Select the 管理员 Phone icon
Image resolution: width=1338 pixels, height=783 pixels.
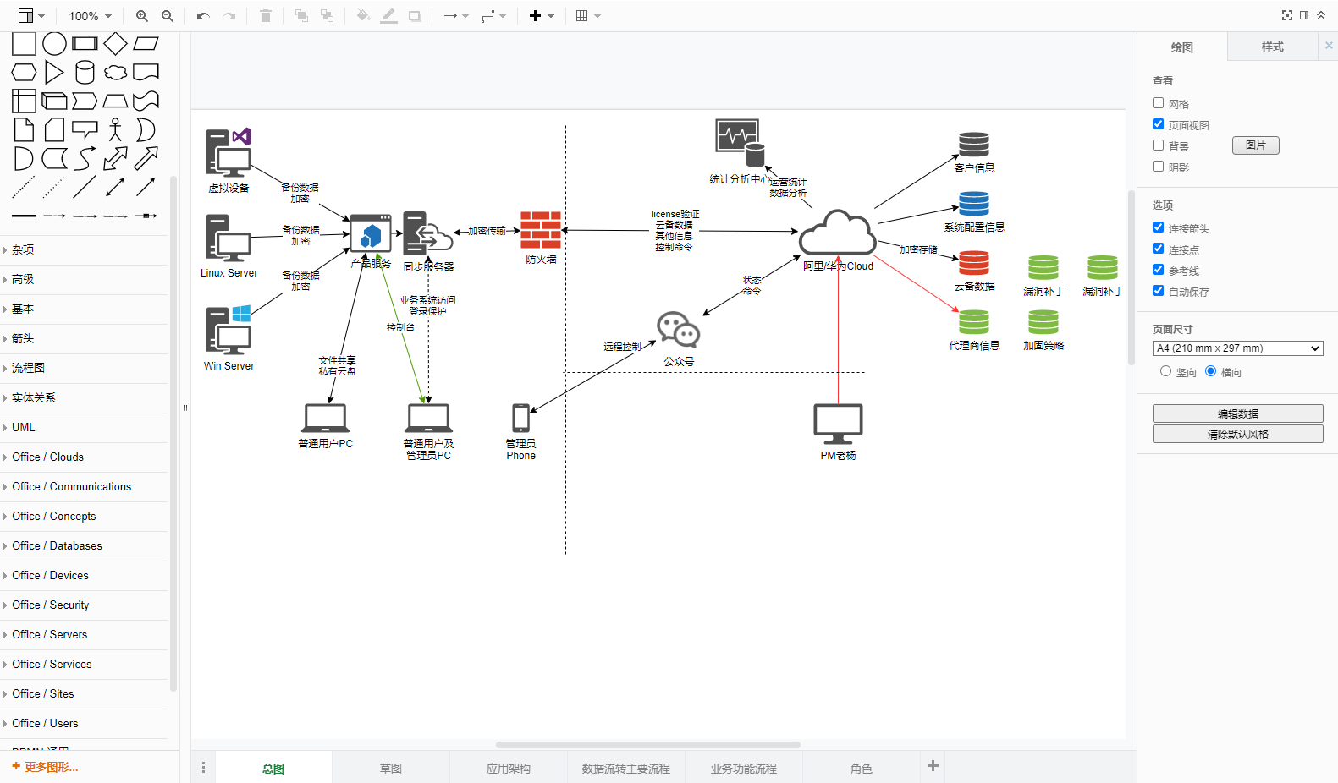point(521,418)
